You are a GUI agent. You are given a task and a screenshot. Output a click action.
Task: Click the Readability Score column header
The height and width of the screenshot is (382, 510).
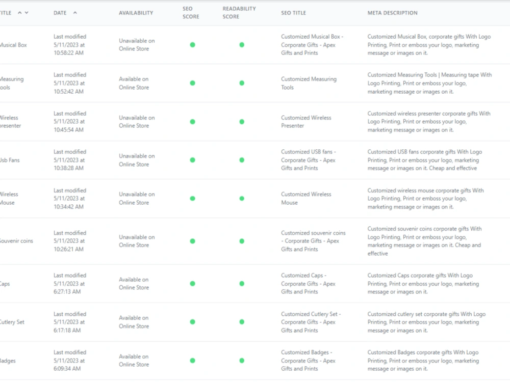[x=239, y=13]
